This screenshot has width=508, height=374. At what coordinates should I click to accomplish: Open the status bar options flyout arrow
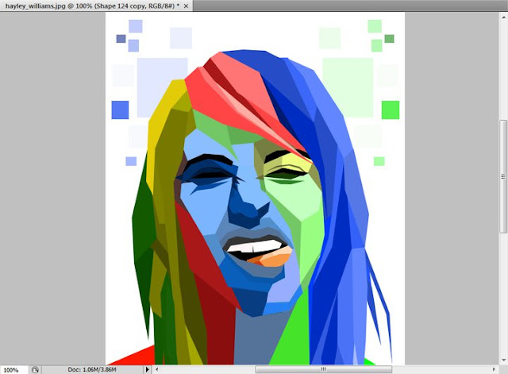148,369
